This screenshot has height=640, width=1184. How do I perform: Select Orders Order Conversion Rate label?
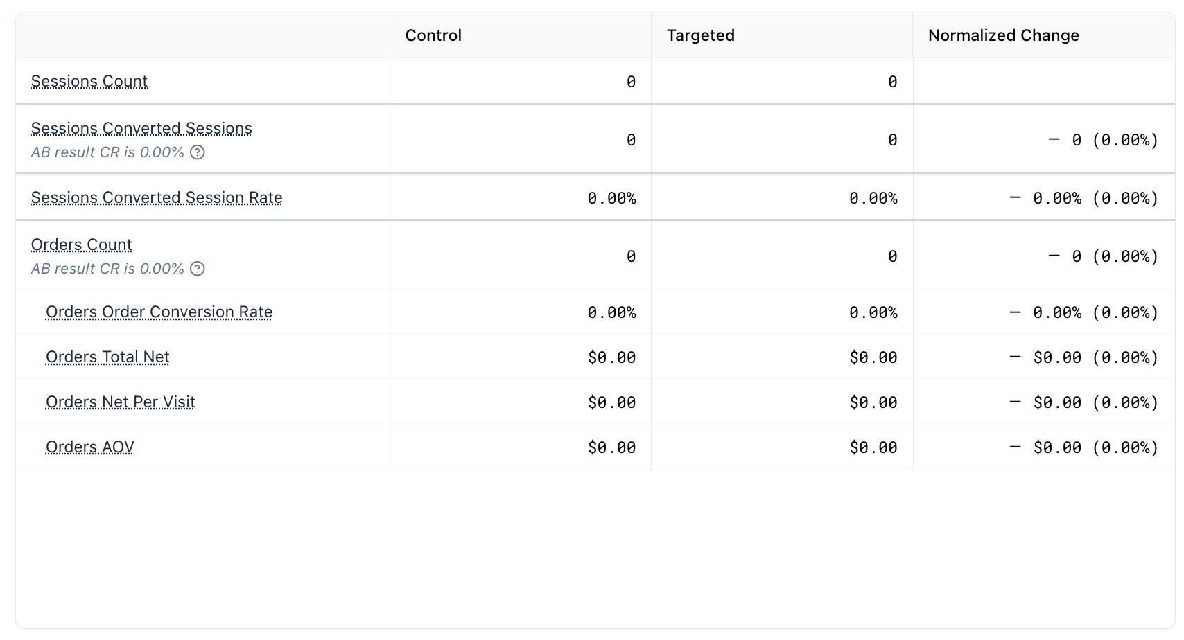point(159,312)
